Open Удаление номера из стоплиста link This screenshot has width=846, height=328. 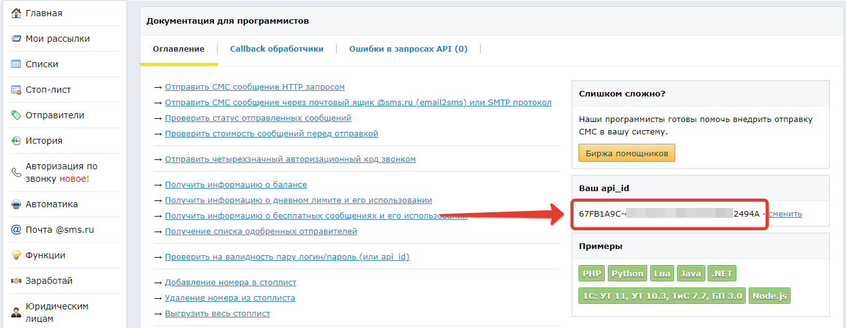pos(230,298)
